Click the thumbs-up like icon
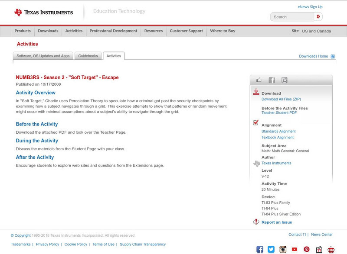Viewport: 347px width, 254px height. (x=259, y=80)
